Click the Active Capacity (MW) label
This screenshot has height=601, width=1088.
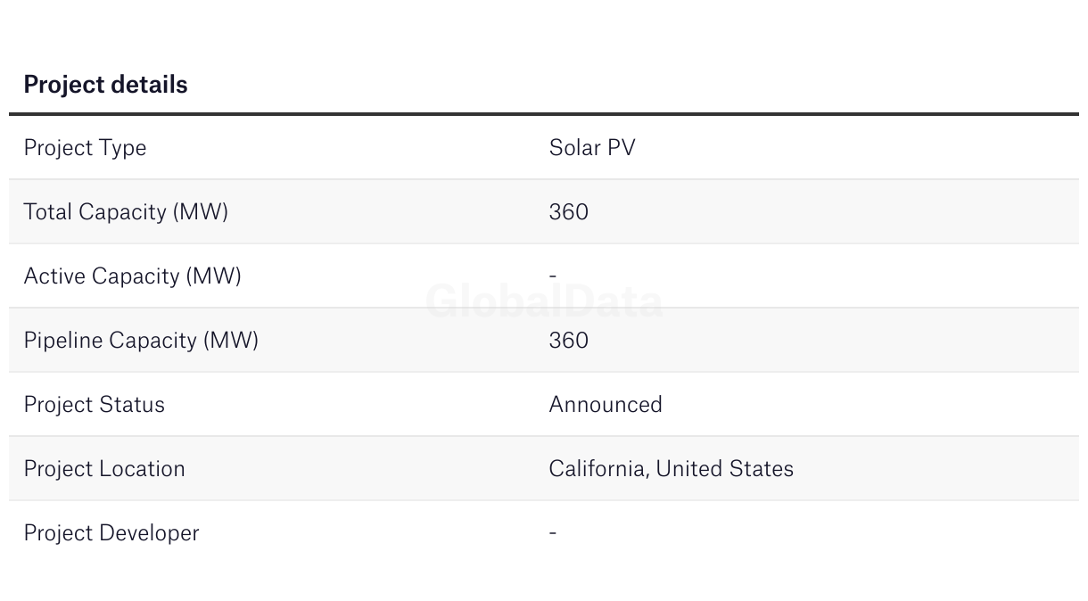pos(132,276)
